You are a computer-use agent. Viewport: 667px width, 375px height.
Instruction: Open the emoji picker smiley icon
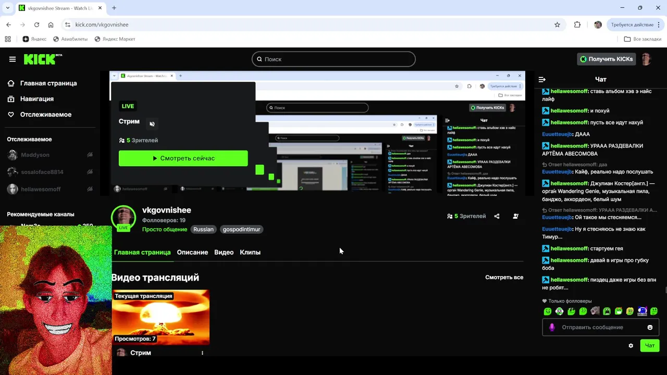[650, 328]
